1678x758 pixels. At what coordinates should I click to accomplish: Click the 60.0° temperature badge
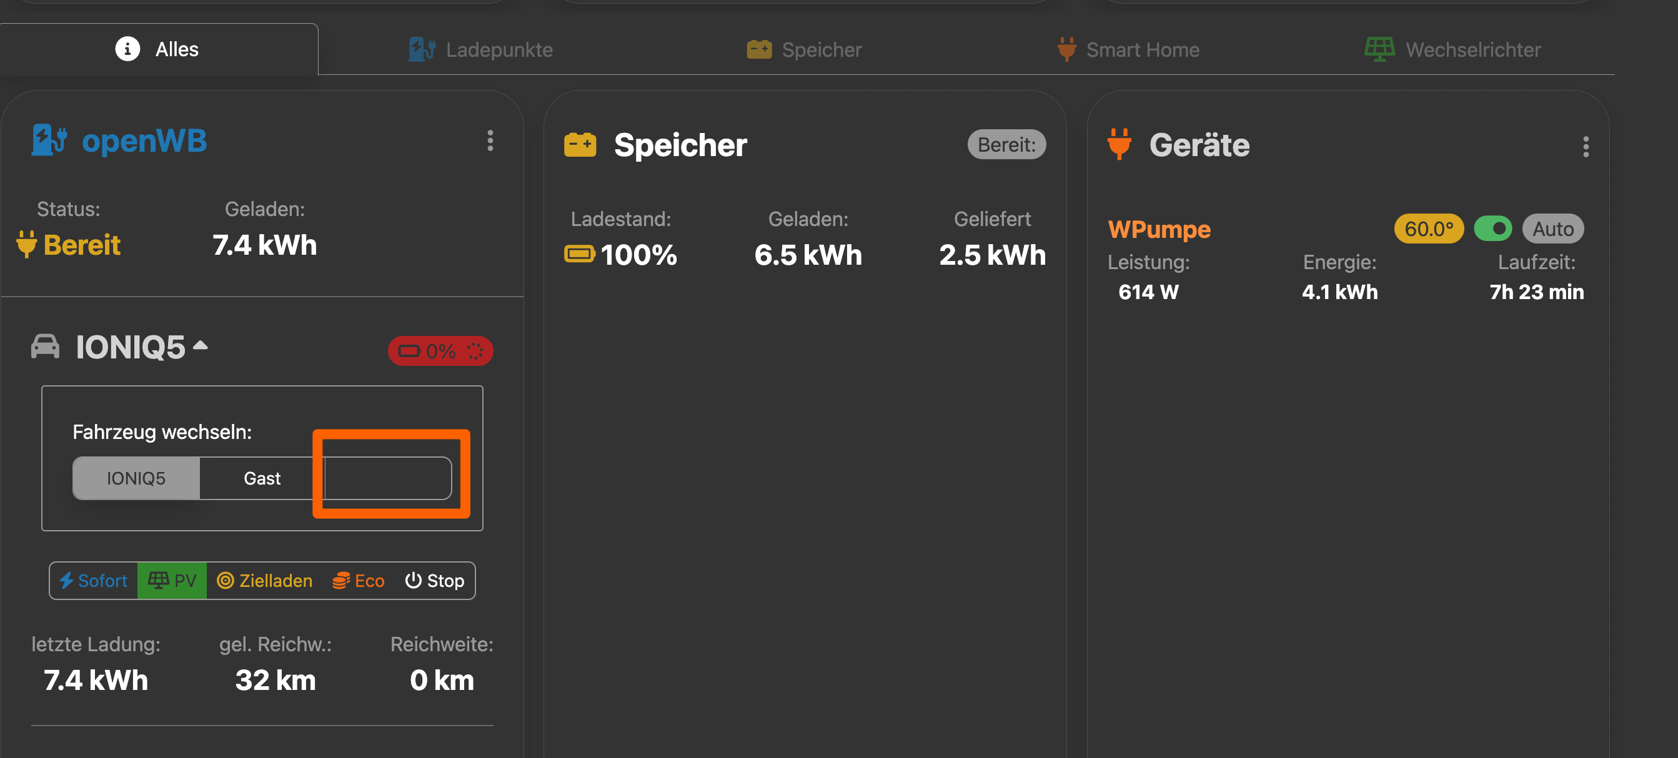[x=1428, y=229]
